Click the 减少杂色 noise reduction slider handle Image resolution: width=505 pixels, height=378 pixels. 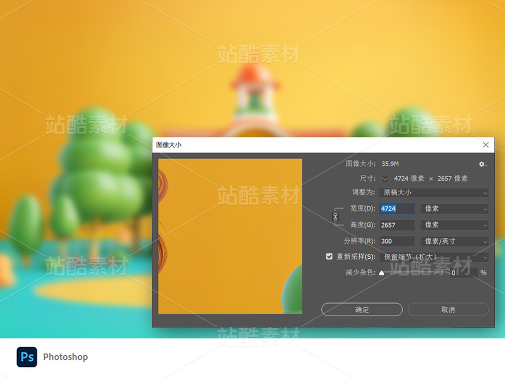(381, 272)
